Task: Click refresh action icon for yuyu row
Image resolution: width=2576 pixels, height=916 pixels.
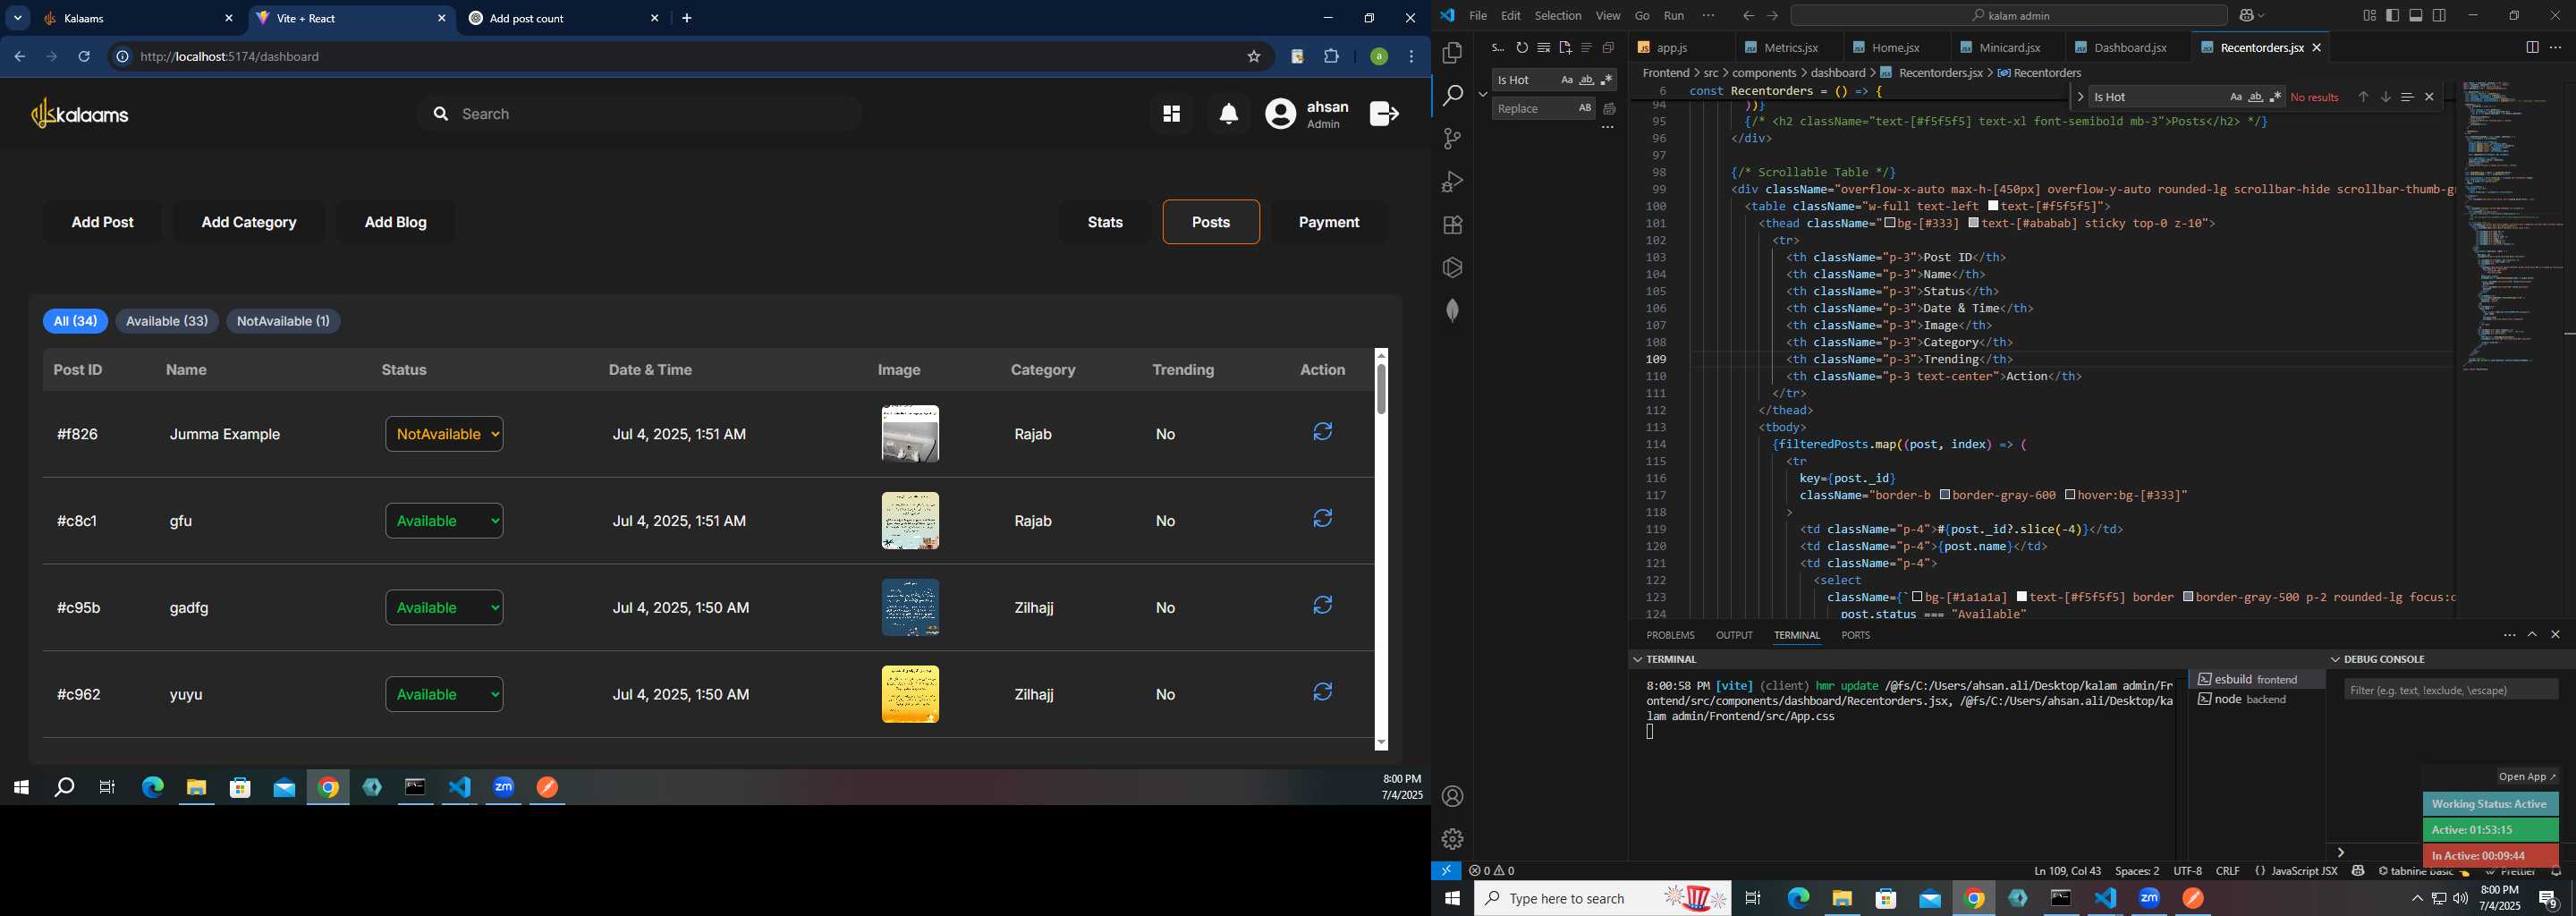Action: [1322, 692]
